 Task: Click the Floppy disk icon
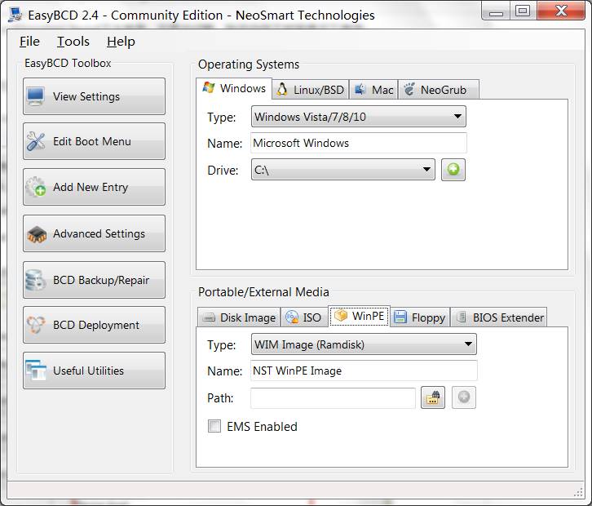(x=400, y=317)
